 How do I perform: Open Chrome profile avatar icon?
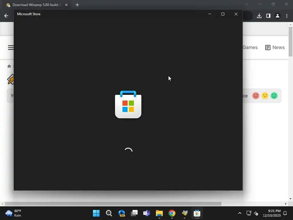pos(278,16)
